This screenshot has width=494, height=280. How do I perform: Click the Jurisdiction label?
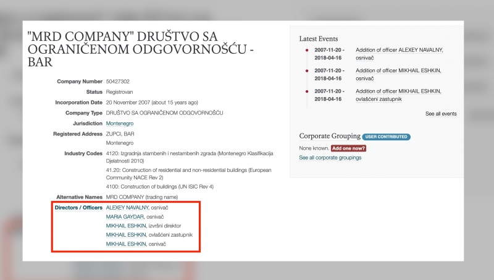[x=88, y=123]
